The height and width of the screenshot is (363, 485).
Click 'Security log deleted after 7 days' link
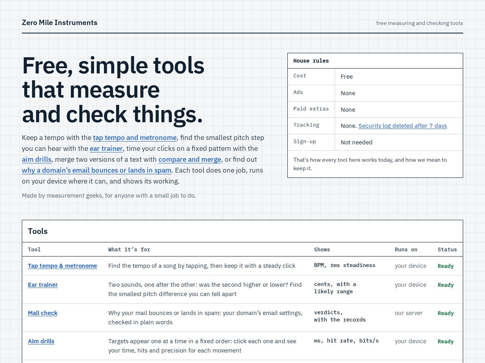pos(403,126)
